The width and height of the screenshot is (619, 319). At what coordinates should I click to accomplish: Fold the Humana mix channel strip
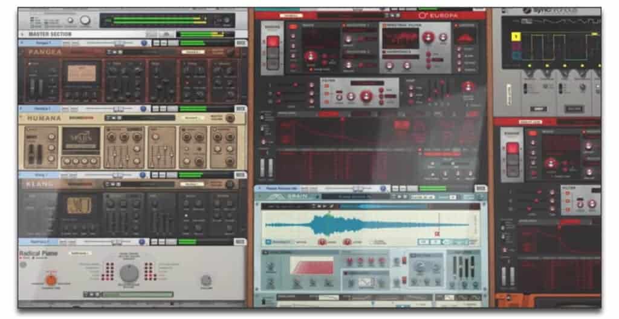(21, 109)
